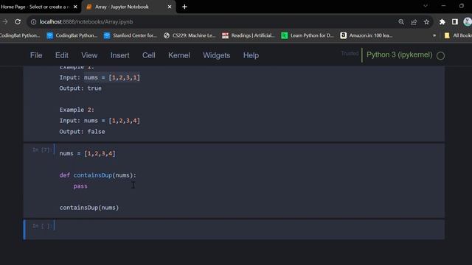The height and width of the screenshot is (265, 472).
Task: Open a new tab with the plus icon
Action: (x=184, y=7)
